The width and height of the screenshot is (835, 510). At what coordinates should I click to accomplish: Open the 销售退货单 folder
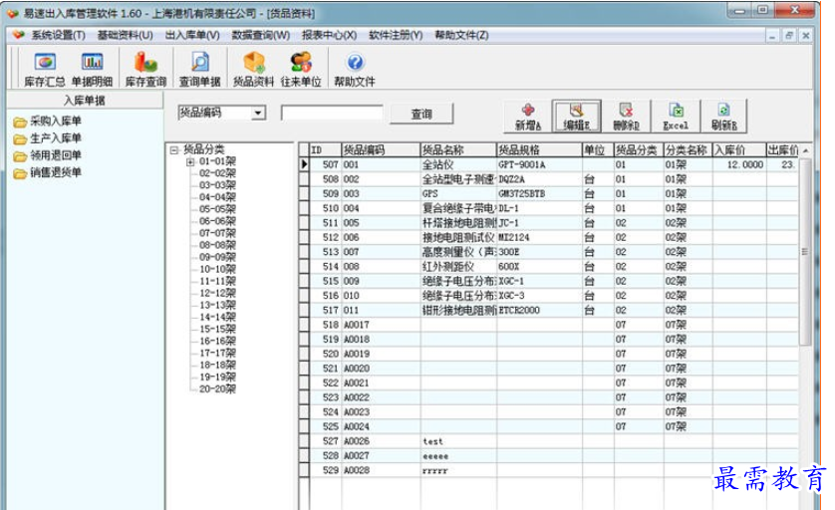[x=48, y=172]
